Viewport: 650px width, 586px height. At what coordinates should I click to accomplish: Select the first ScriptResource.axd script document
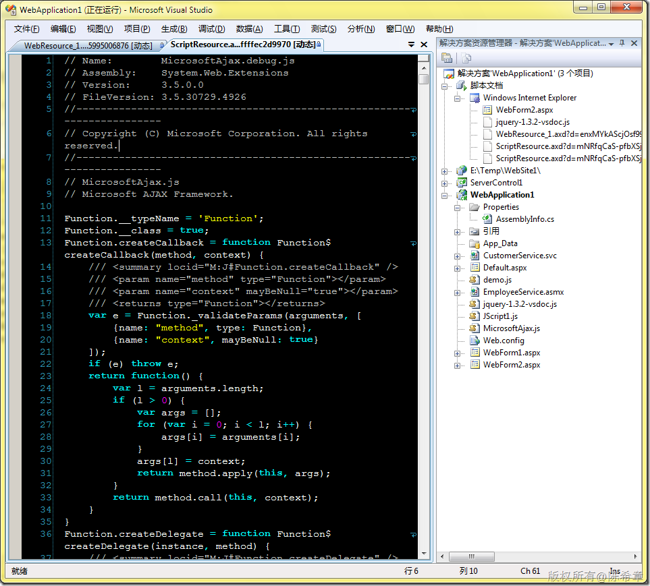[568, 146]
